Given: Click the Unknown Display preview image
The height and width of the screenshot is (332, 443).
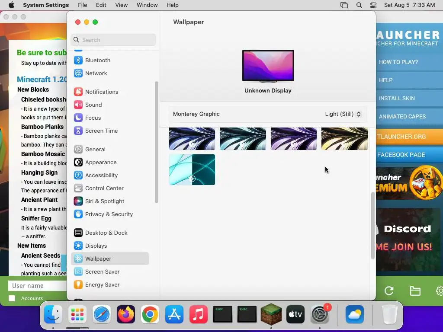Looking at the screenshot, I should click(268, 66).
